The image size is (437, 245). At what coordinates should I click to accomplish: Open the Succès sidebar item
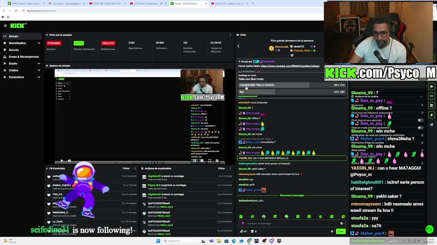[x=22, y=50]
